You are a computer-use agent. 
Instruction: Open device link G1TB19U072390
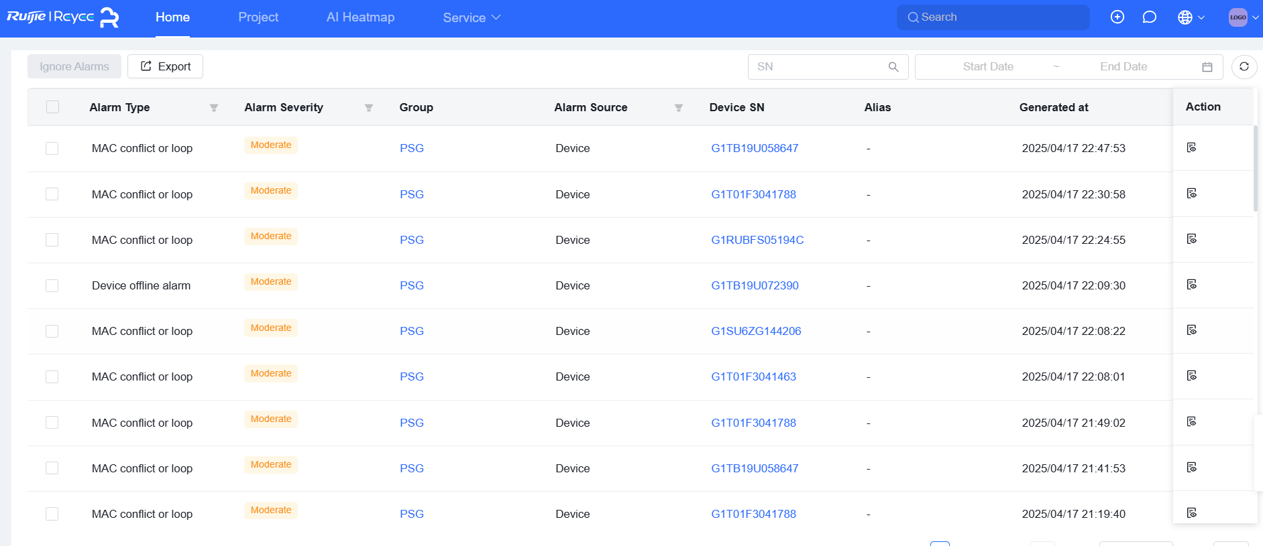pyautogui.click(x=755, y=285)
